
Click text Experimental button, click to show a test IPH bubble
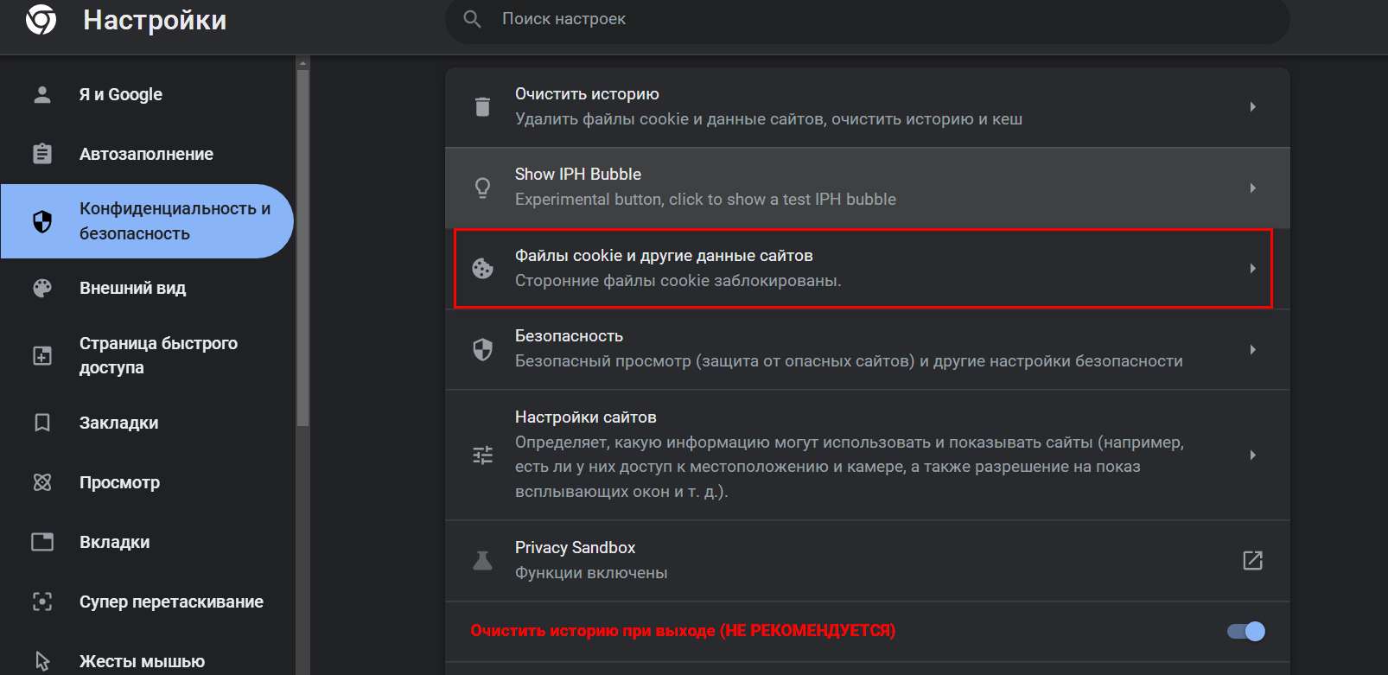pos(705,199)
